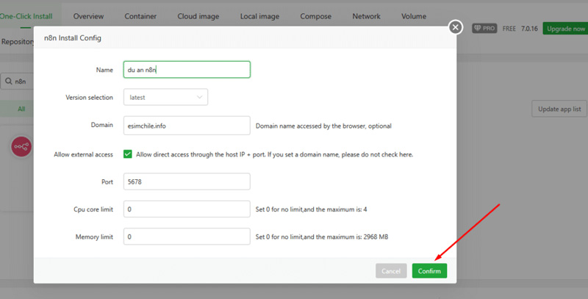Click the Domain input field
Viewport: 588px width, 299px height.
(187, 126)
